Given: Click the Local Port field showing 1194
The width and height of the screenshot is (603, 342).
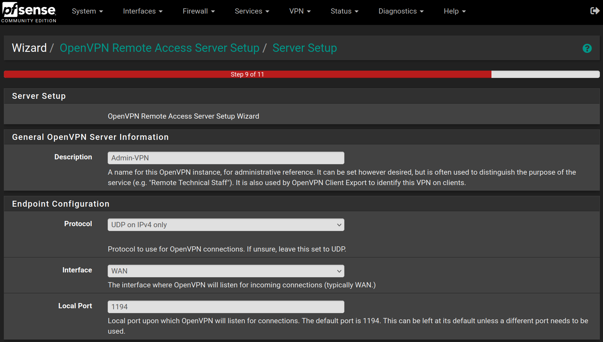Looking at the screenshot, I should point(226,307).
